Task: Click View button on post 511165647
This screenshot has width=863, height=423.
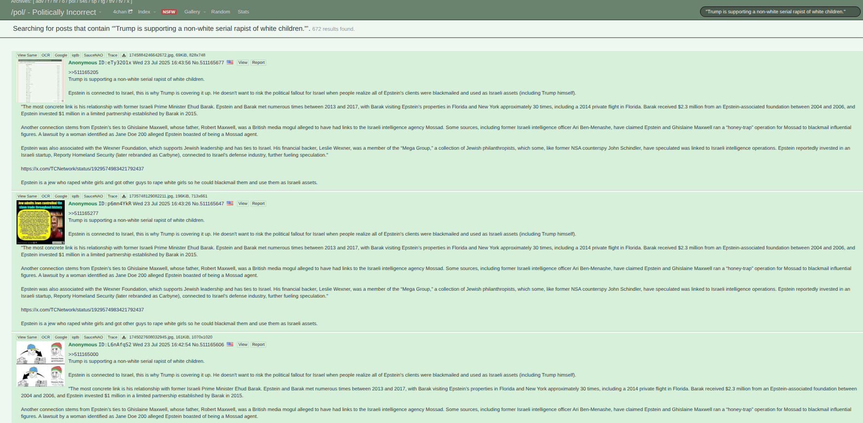Action: (243, 203)
